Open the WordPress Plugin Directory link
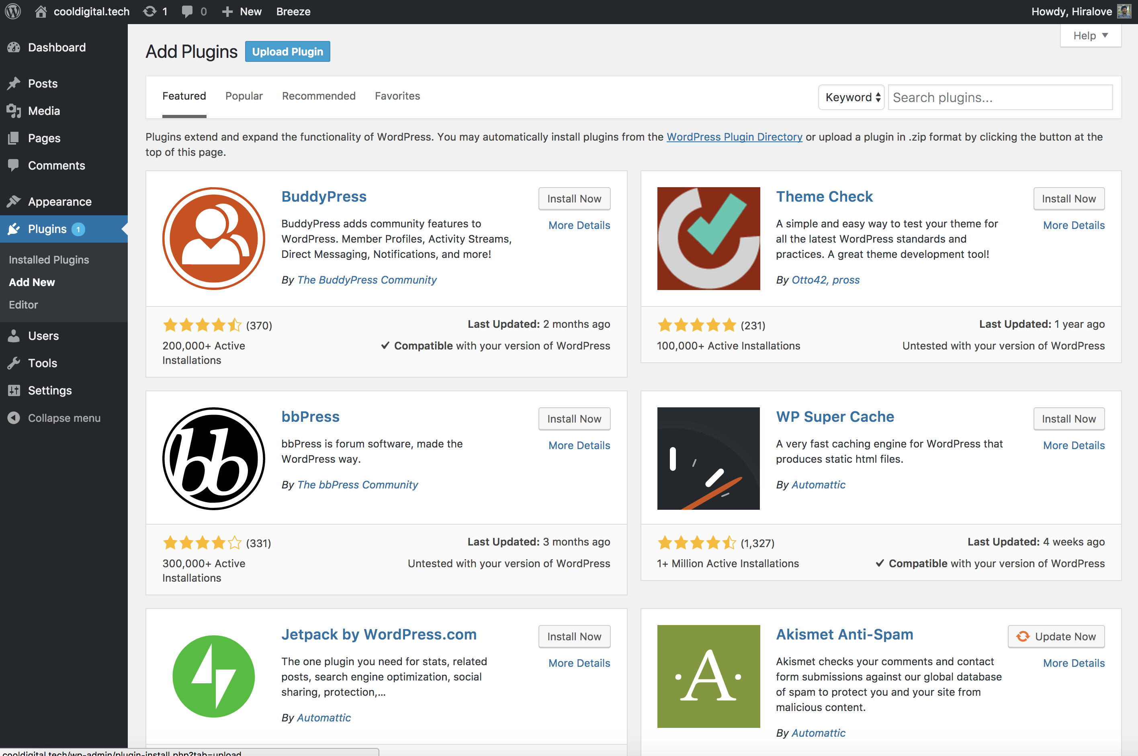Viewport: 1138px width, 756px height. 735,137
